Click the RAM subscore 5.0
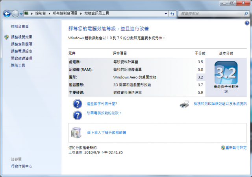The image size is (252, 177). pyautogui.click(x=200, y=69)
